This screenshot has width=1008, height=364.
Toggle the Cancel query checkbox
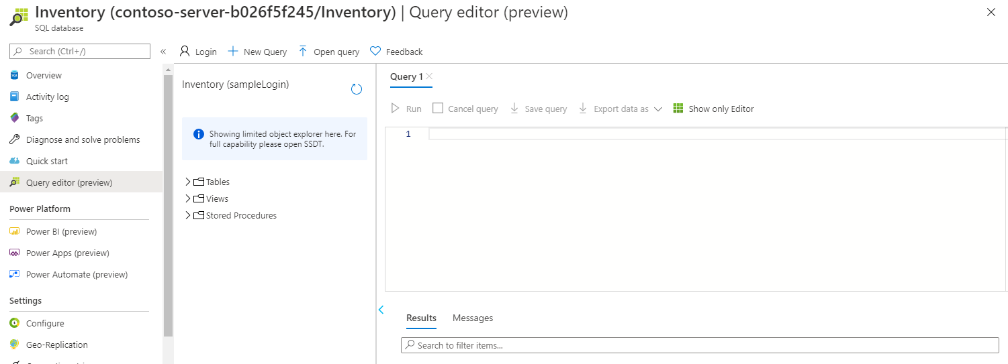point(438,108)
